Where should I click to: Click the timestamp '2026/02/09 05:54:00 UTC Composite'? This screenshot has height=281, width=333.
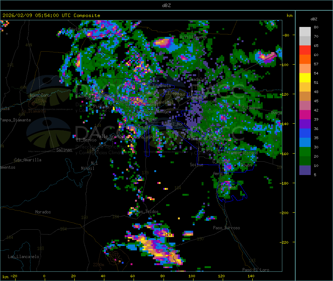[51, 16]
